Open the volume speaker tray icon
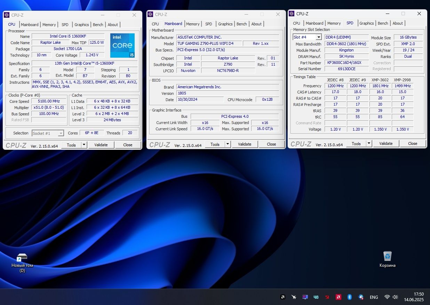The width and height of the screenshot is (430, 305). (x=395, y=297)
